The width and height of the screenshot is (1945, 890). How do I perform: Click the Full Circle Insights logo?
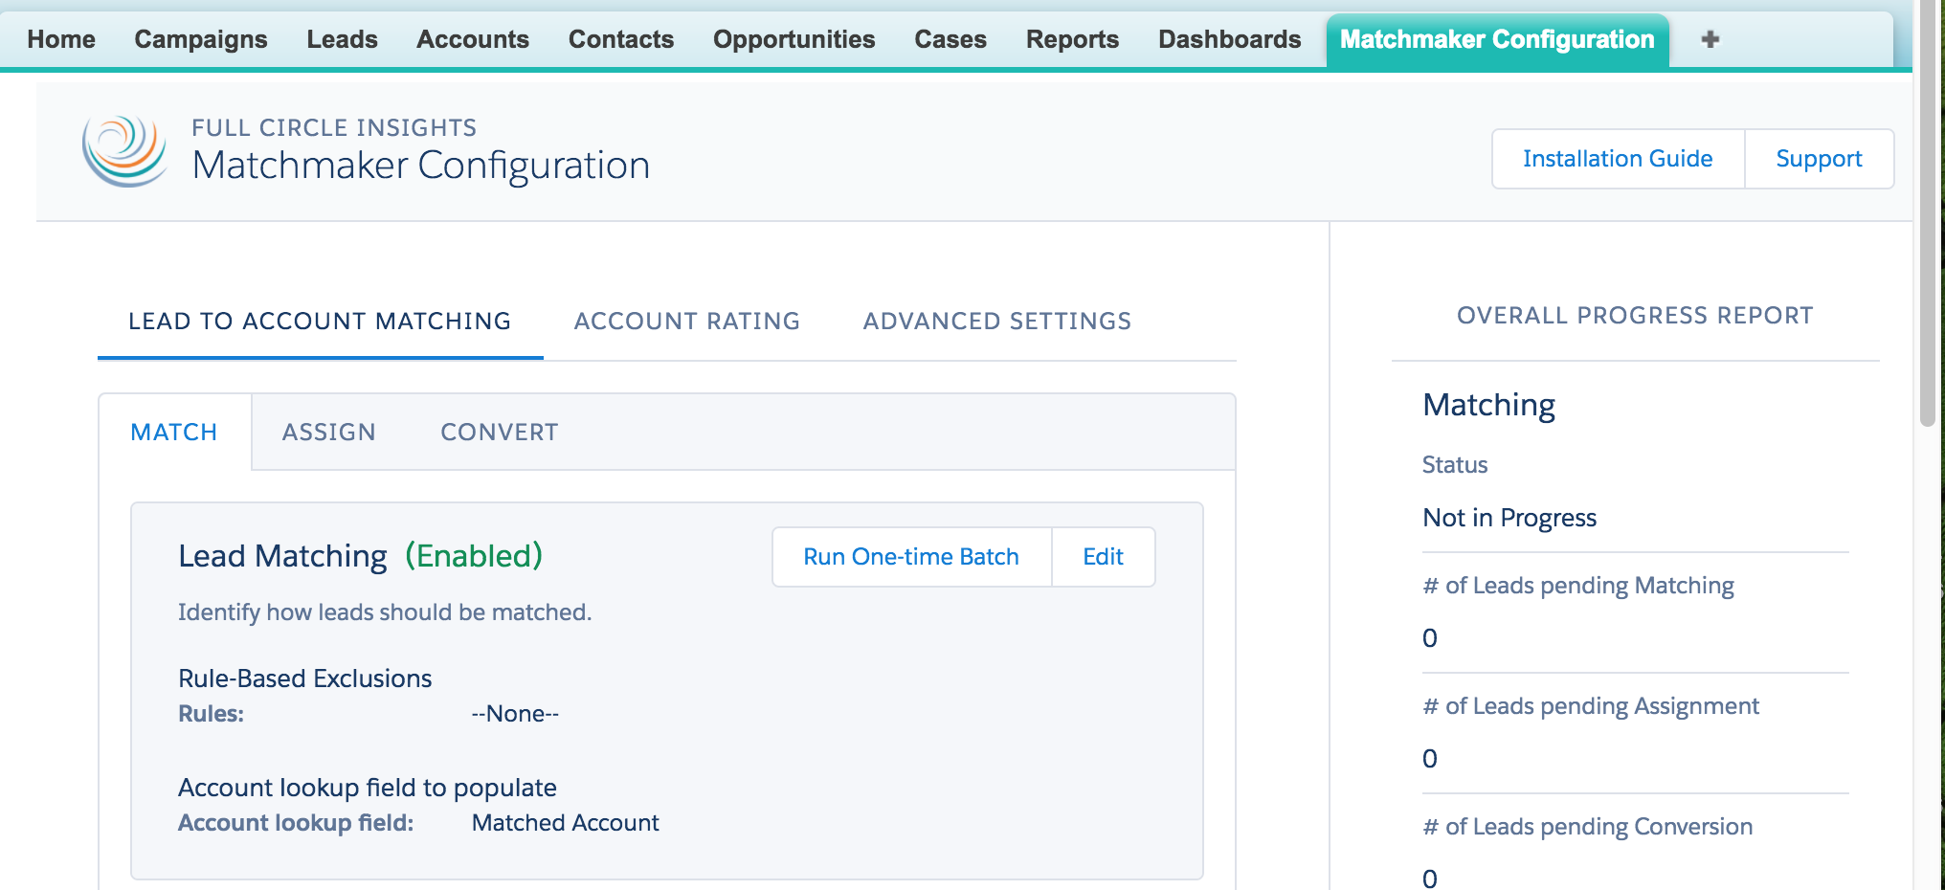[x=124, y=150]
